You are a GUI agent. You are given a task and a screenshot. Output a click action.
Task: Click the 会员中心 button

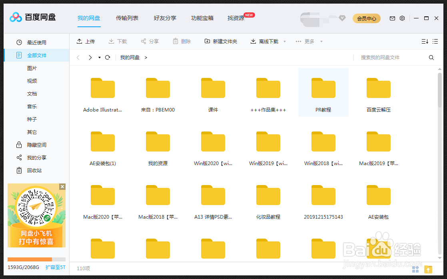366,18
